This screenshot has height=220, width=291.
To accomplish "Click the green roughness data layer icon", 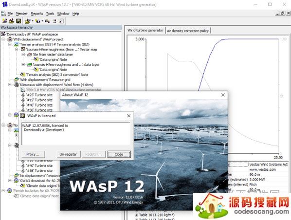I will coord(30,65).
